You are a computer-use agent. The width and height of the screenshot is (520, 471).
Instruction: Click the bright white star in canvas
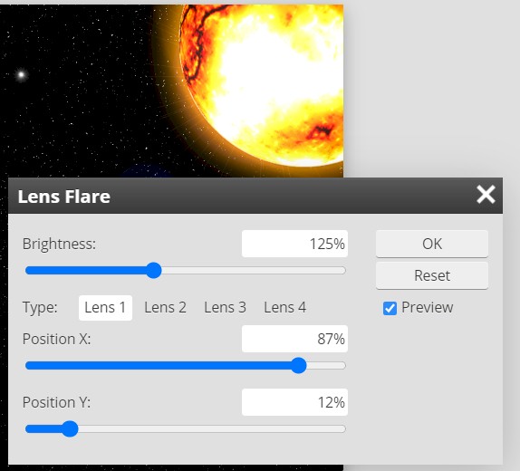(21, 74)
